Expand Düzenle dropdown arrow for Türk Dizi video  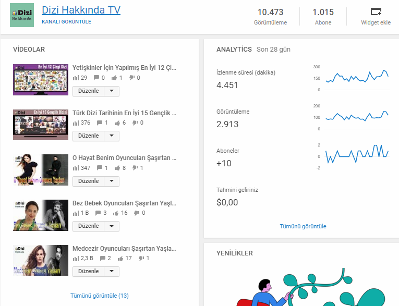pyautogui.click(x=112, y=136)
